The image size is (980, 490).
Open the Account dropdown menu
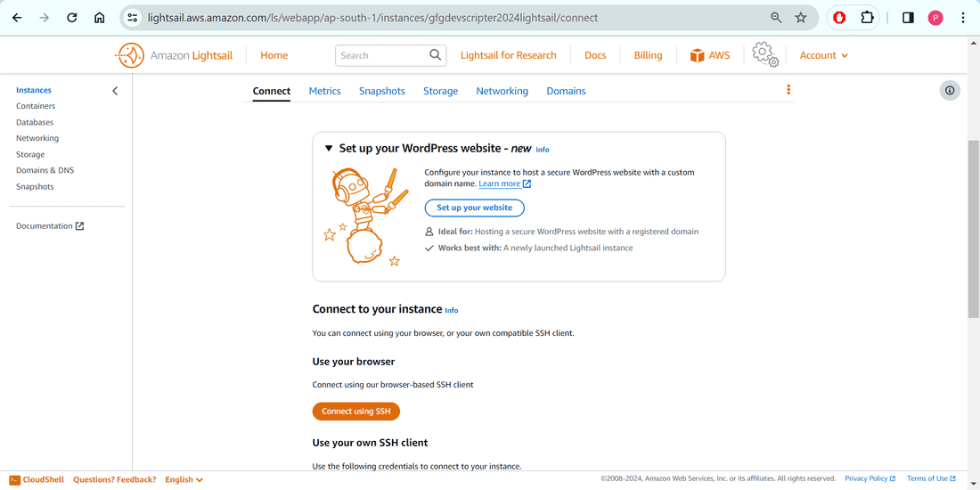(x=823, y=55)
